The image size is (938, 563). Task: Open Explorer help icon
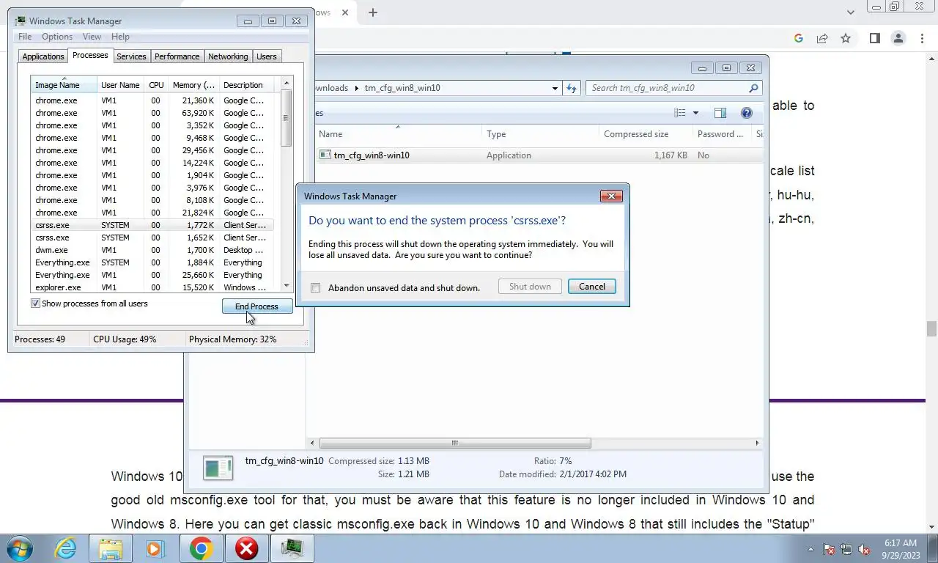point(747,113)
